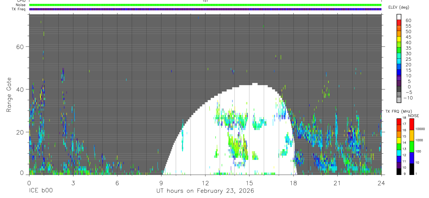Click the '30' value on ELEV scale
429x198 pixels.
[x=408, y=53]
